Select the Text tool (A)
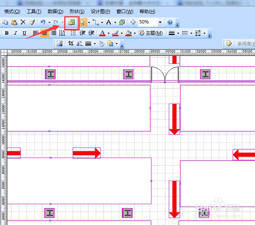The height and width of the screenshot is (225, 255). (108, 22)
